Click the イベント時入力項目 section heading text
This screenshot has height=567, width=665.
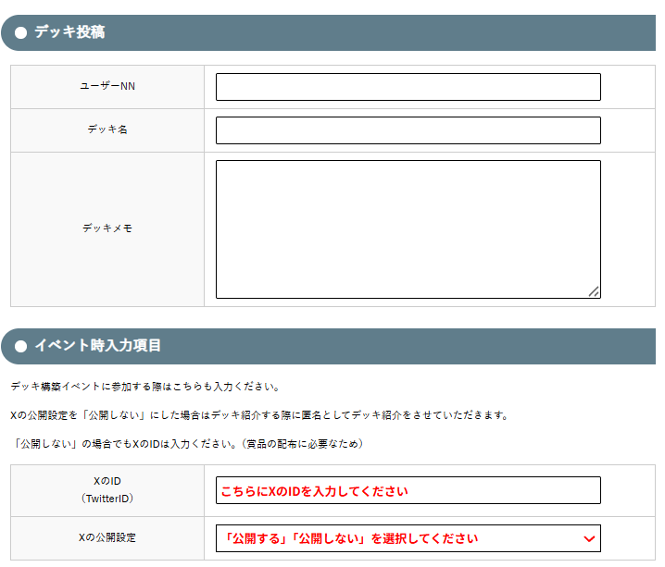[x=97, y=346]
